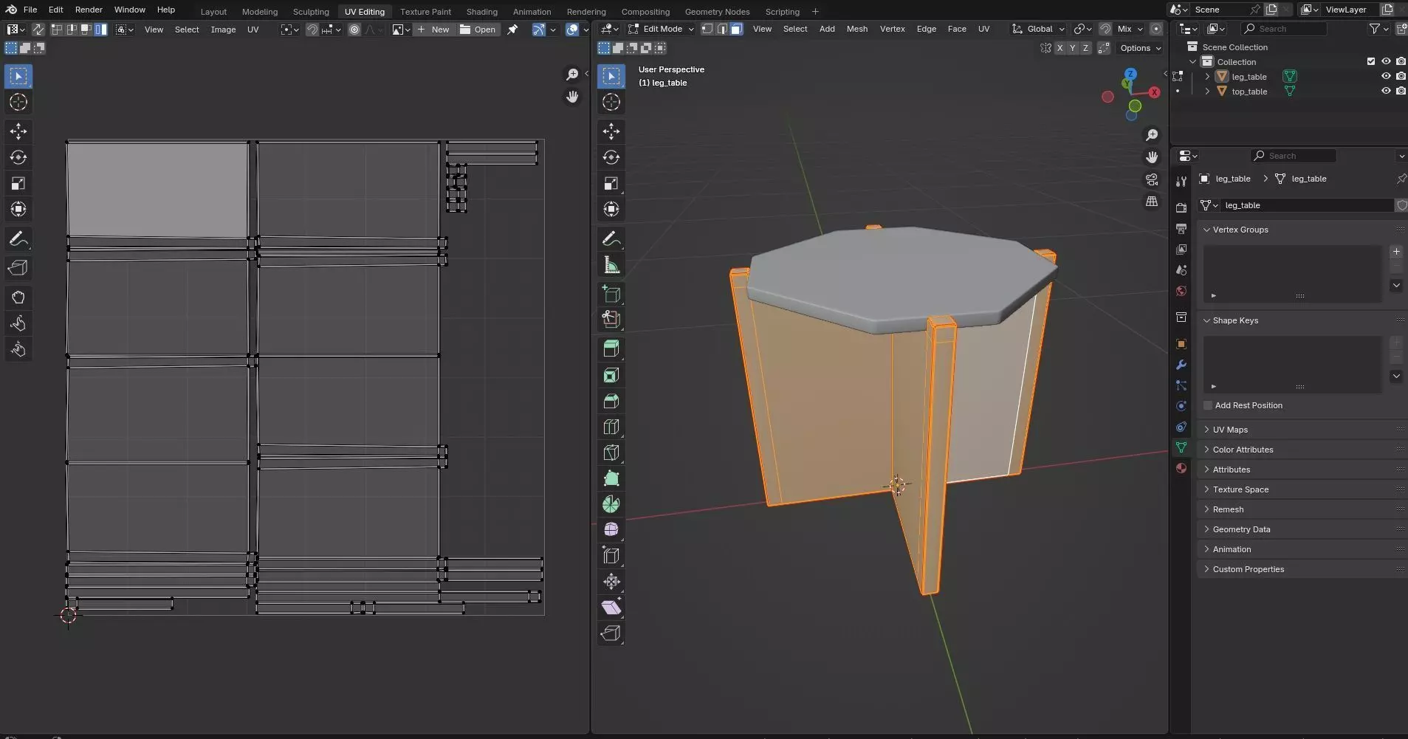This screenshot has width=1408, height=739.
Task: Select the UV editor Rip Region tool
Action: coord(18,267)
